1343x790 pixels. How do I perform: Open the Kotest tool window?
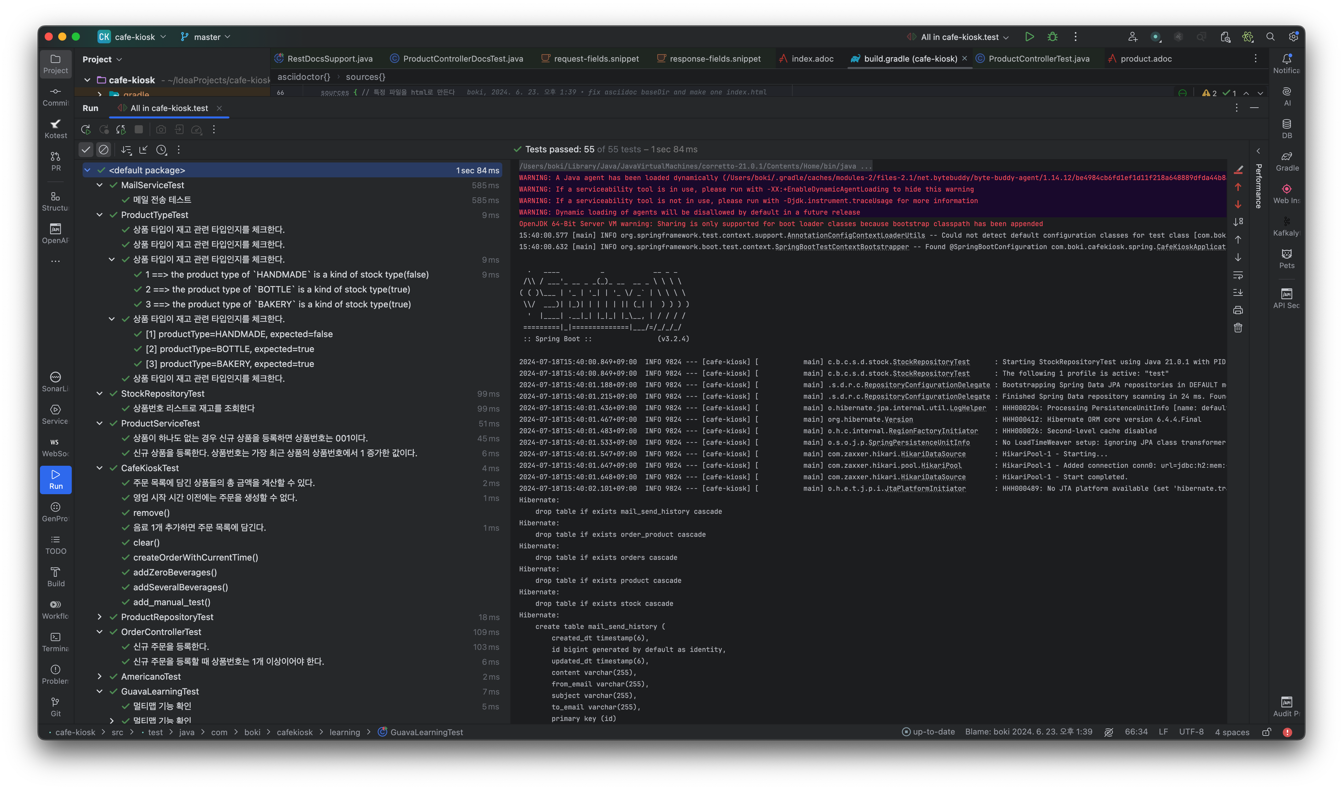(x=56, y=129)
